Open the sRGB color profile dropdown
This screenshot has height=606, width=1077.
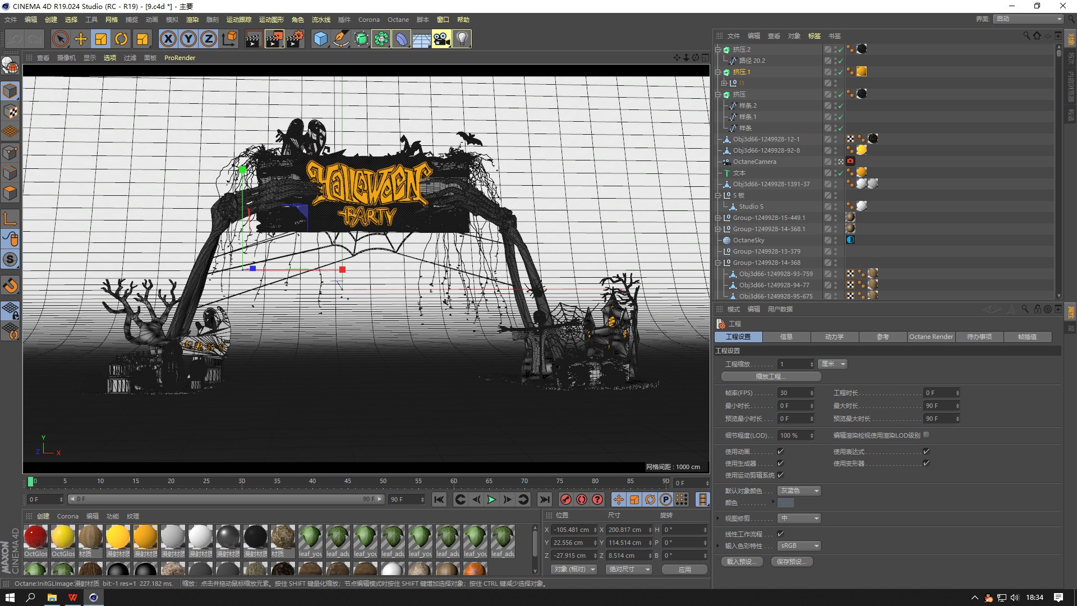(799, 545)
